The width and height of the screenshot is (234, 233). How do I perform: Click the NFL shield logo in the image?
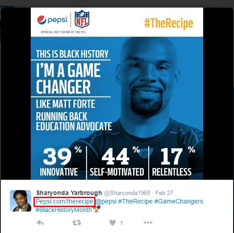82,19
